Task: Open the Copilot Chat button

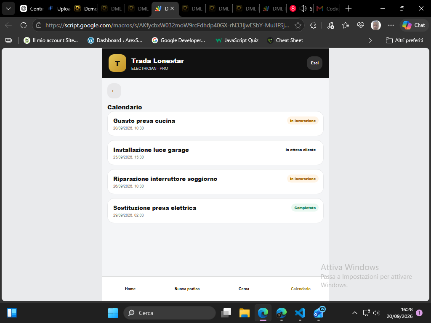Action: pyautogui.click(x=414, y=25)
